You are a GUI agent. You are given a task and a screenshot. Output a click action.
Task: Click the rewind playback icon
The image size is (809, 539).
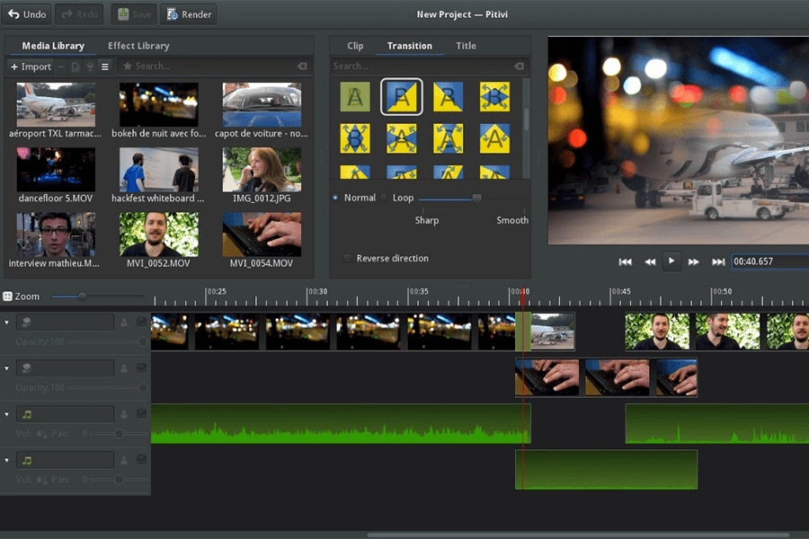(649, 262)
